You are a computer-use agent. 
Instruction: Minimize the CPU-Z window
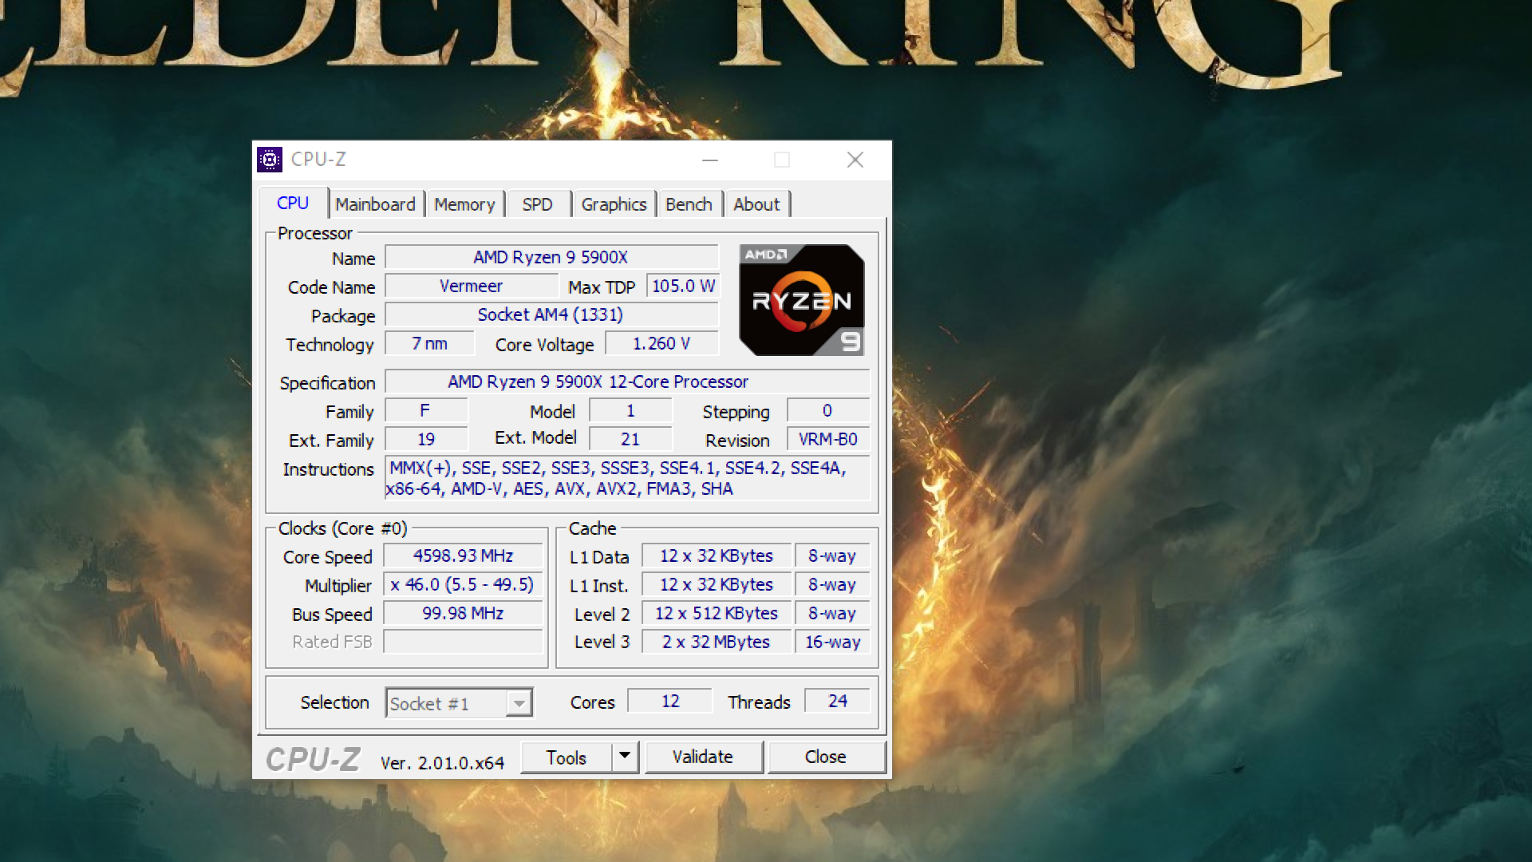(710, 160)
